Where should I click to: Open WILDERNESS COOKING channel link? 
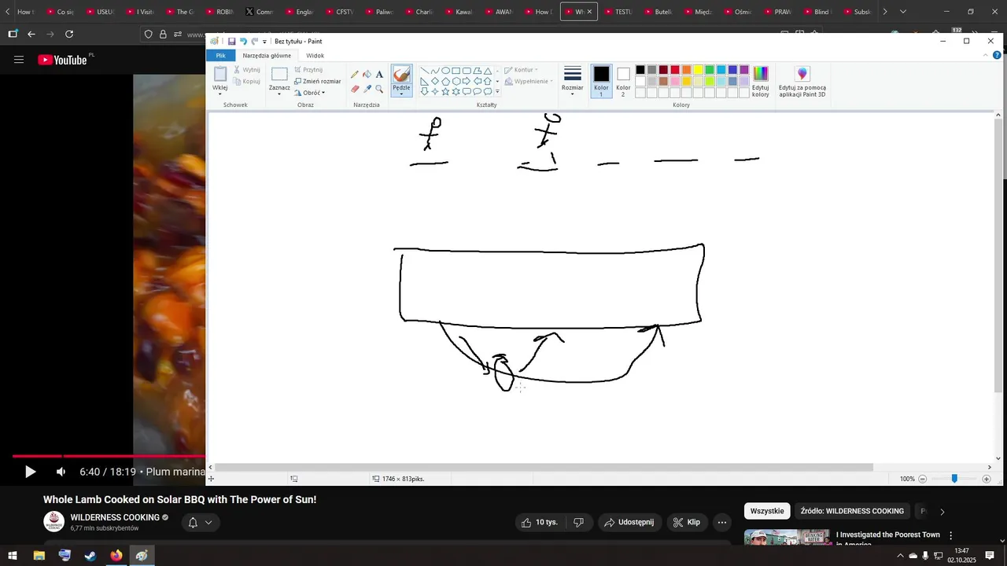click(x=115, y=517)
